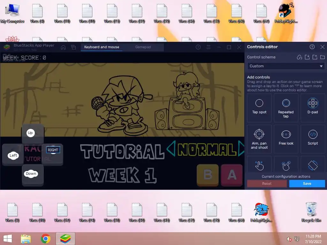The width and height of the screenshot is (327, 245).
Task: Open control scheme folder icon
Action: pyautogui.click(x=323, y=57)
